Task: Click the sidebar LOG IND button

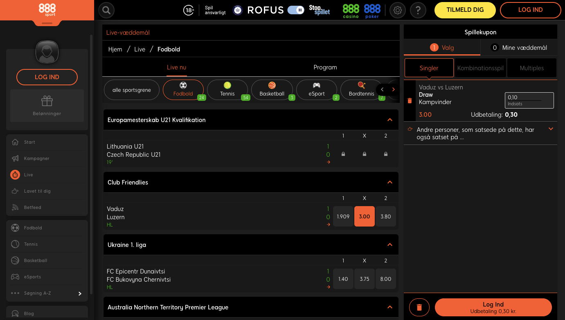Action: click(x=47, y=77)
